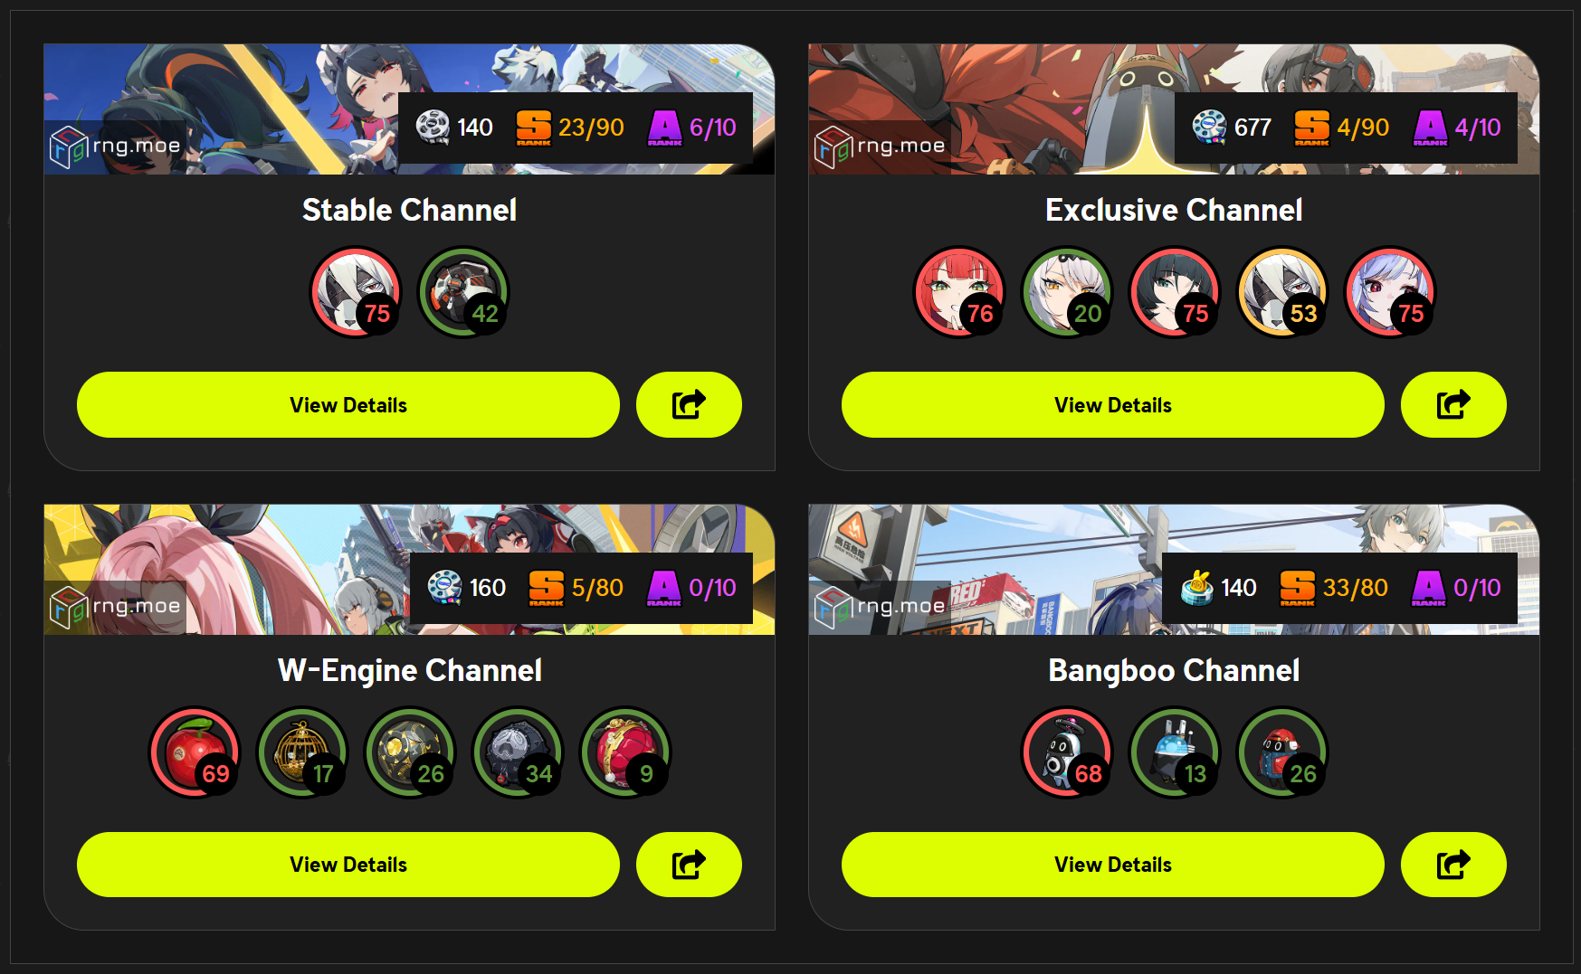
Task: Open Exclusive Channel View Details
Action: point(1112,404)
